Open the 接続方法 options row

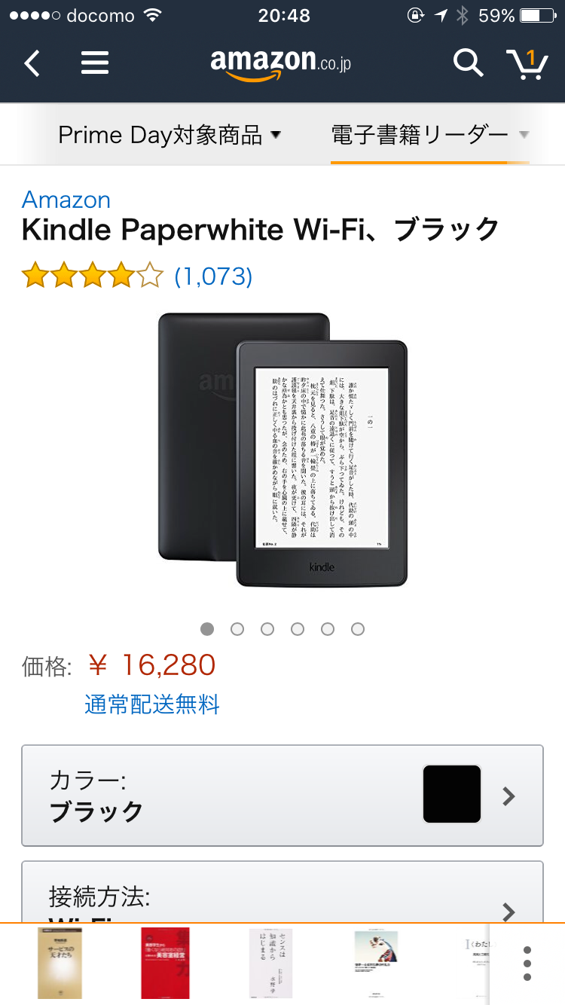pyautogui.click(x=282, y=893)
